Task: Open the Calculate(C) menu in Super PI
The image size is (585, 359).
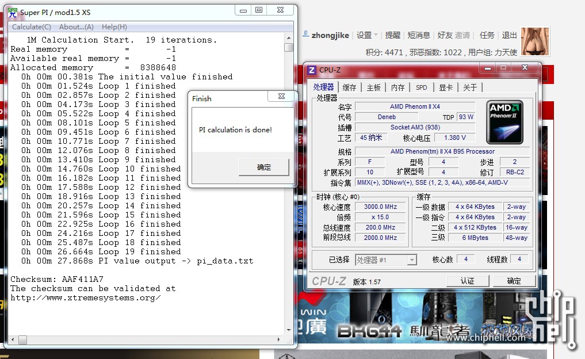Action: [31, 27]
